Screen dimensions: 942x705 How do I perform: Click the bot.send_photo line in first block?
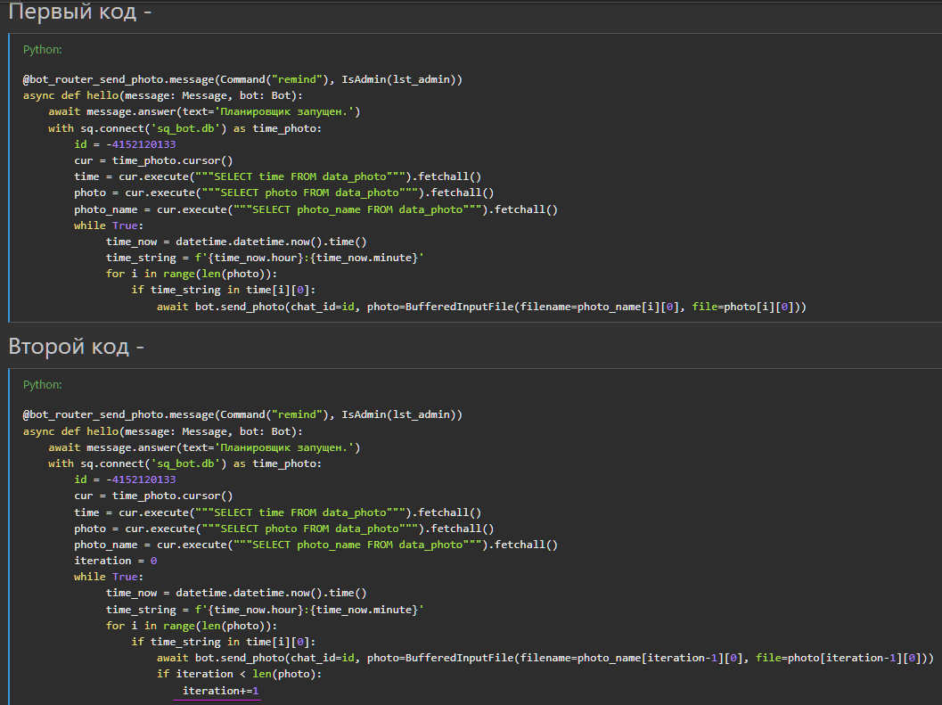481,307
